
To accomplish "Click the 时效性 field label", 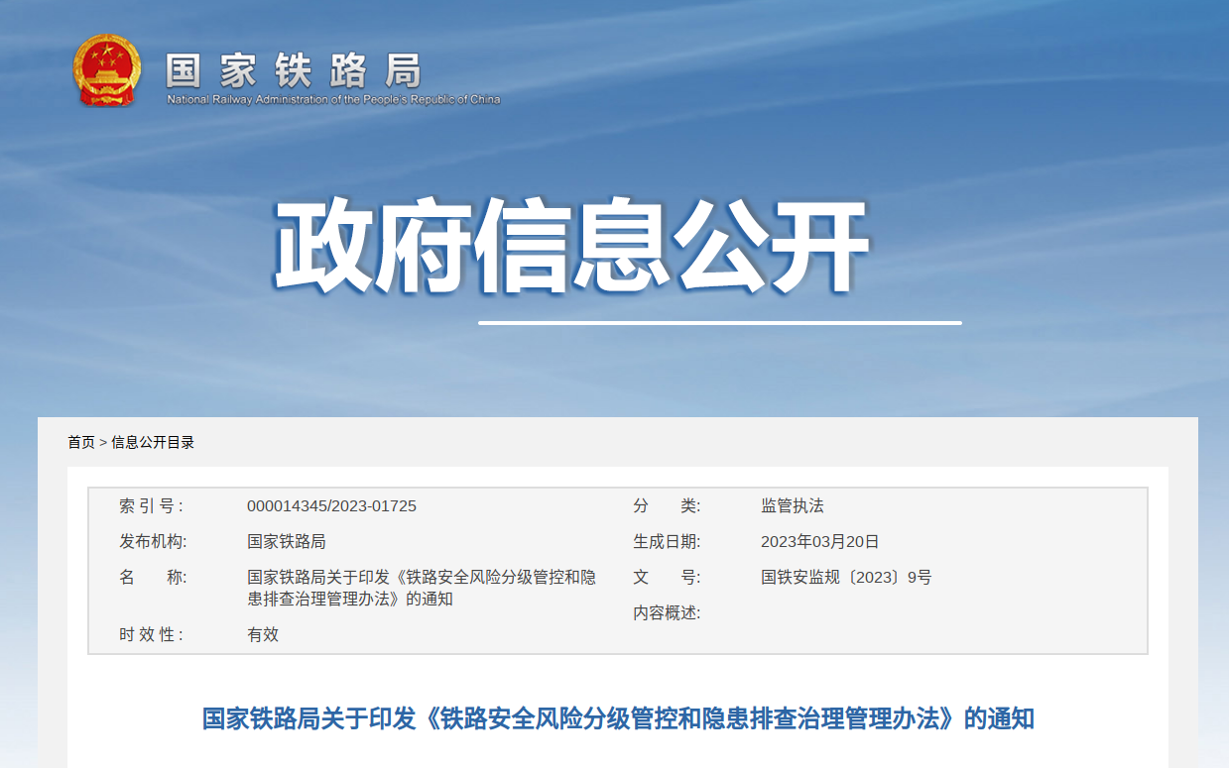I will 151,635.
